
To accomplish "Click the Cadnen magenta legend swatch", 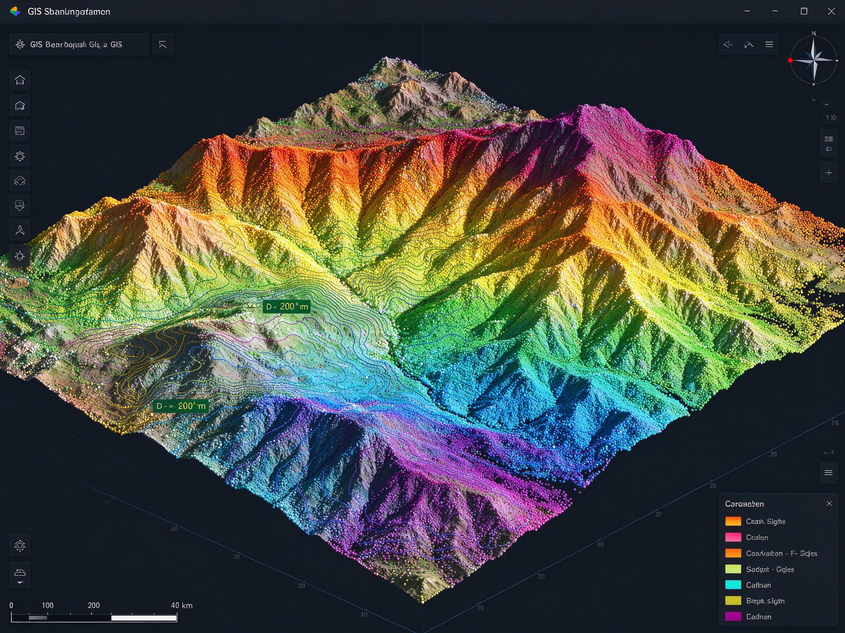I will (733, 617).
